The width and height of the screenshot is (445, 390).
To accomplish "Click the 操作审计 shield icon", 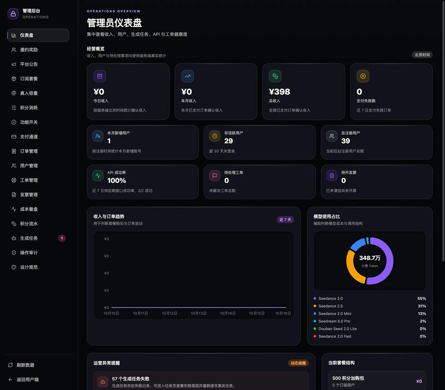I will point(14,253).
